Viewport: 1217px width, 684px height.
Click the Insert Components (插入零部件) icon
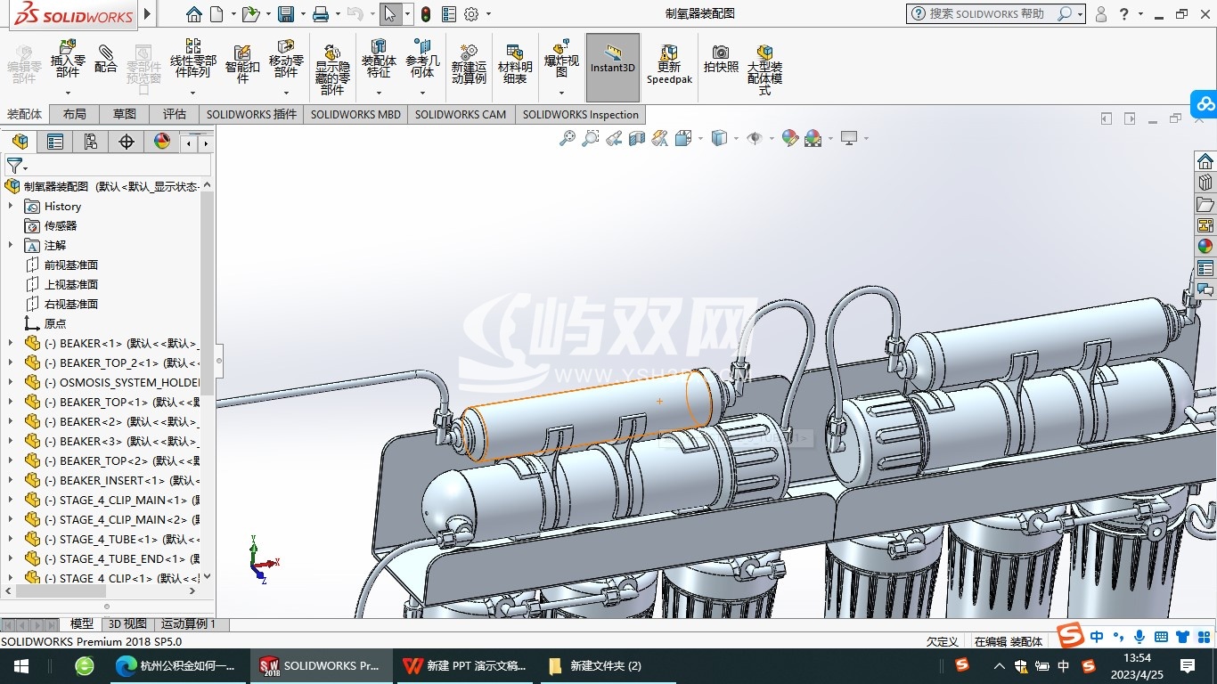click(x=68, y=57)
